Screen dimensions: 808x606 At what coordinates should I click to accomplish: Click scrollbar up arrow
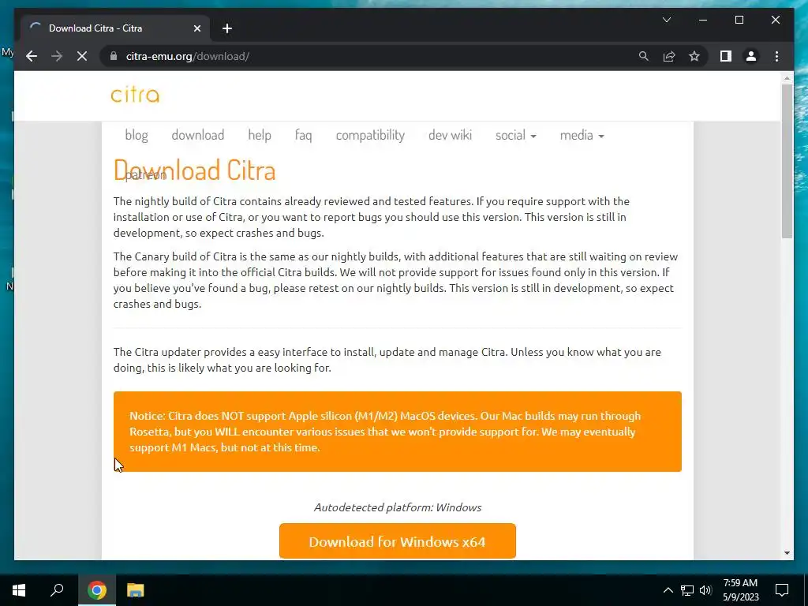point(787,78)
